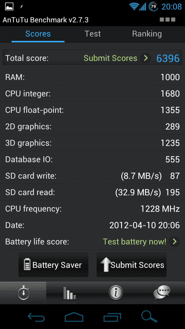Viewport: 185px width, 329px height.
Task: Tap the Android home navigation icon
Action: pyautogui.click(x=74, y=317)
